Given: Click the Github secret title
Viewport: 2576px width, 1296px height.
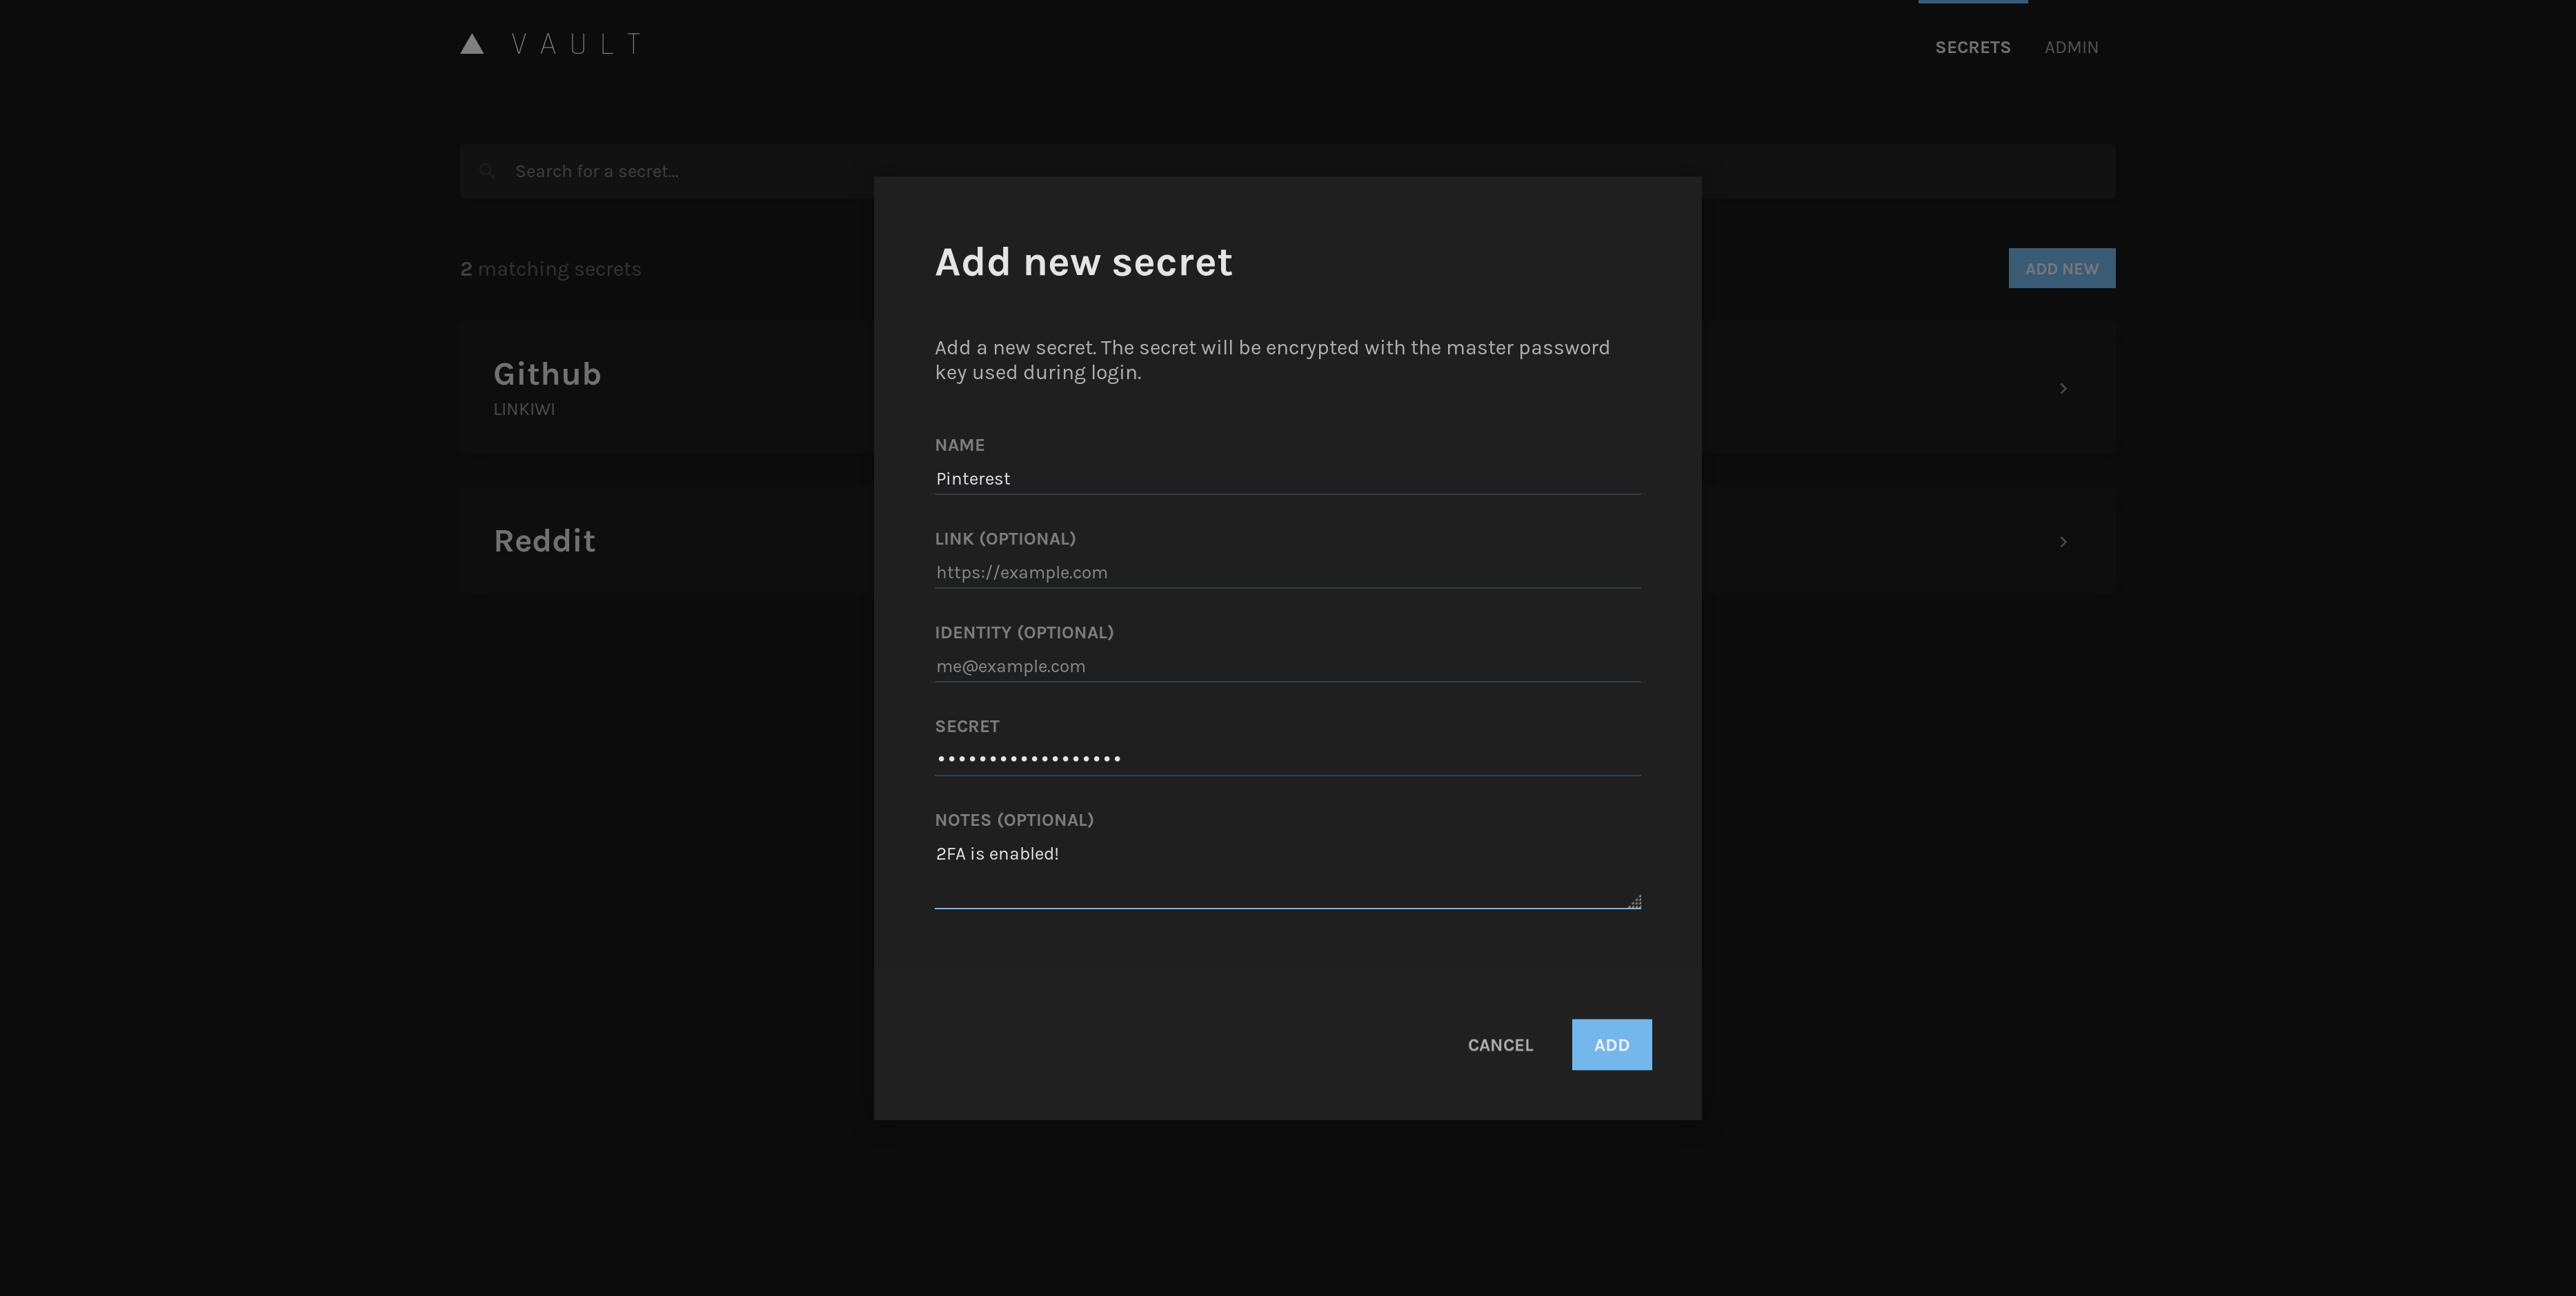Looking at the screenshot, I should click(x=547, y=374).
